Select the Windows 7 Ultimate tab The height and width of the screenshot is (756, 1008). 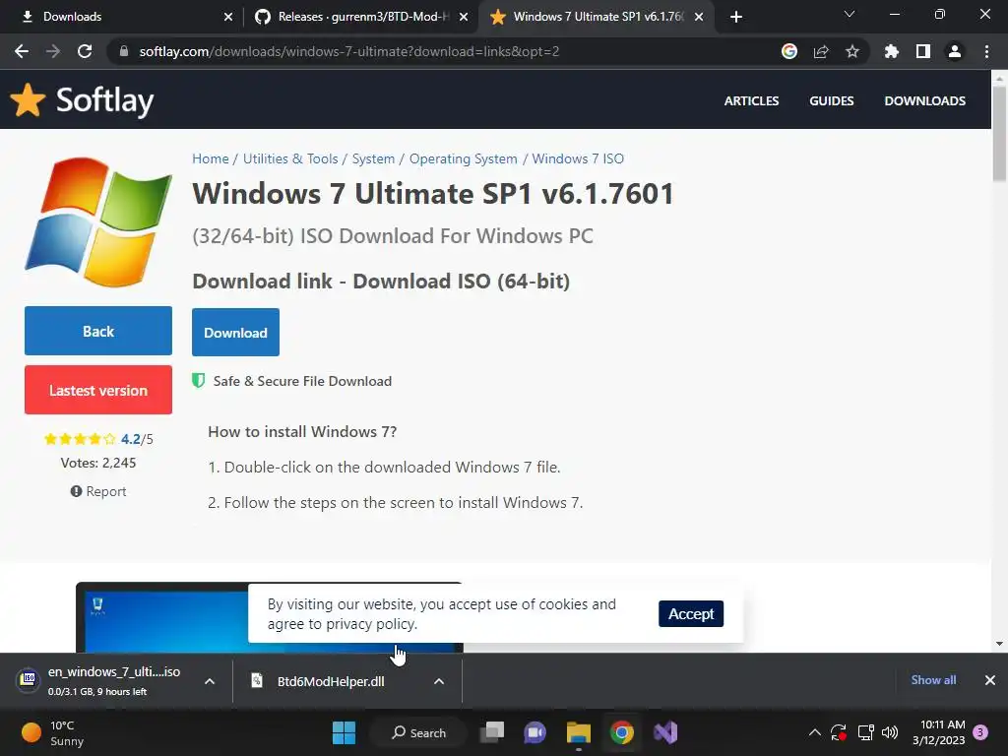click(x=595, y=17)
